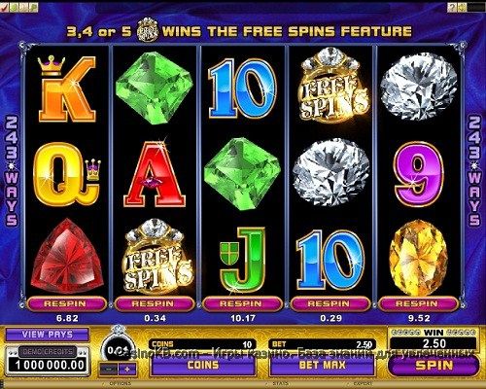Hit the SPIN button
The width and height of the screenshot is (486, 389).
[x=434, y=366]
